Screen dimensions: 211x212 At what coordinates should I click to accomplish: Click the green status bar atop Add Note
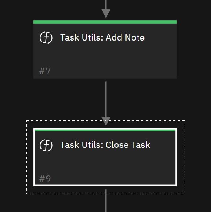point(105,22)
